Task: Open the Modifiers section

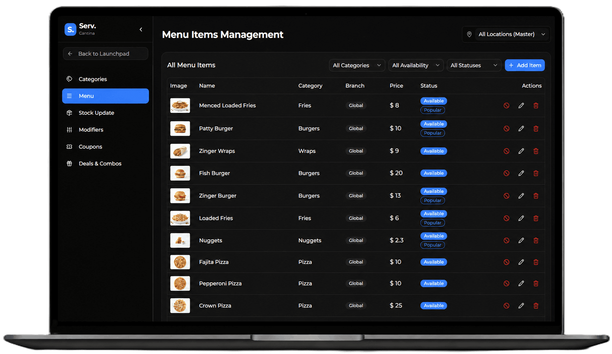Action: click(x=105, y=130)
